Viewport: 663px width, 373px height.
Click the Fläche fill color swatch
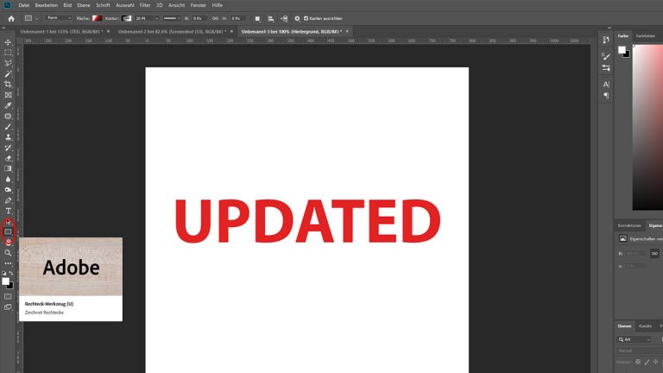point(98,19)
